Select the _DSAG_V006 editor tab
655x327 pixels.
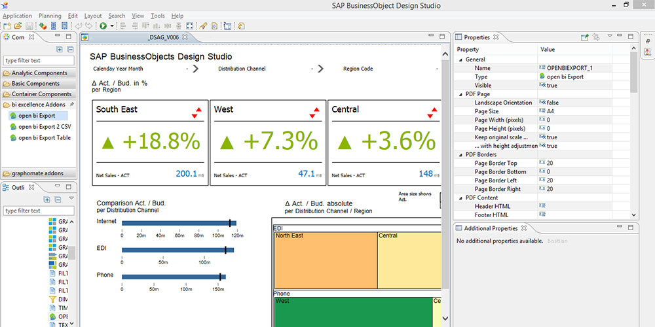pos(163,37)
